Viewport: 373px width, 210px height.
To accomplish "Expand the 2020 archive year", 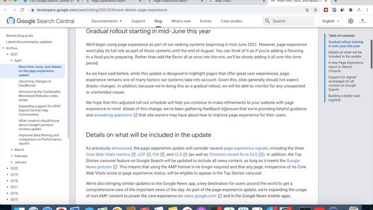I will [8, 169].
